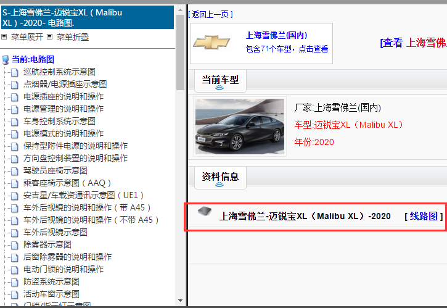Click the 当前:电路图 root node icon
Viewport: 447px width, 308px height.
click(x=5, y=60)
